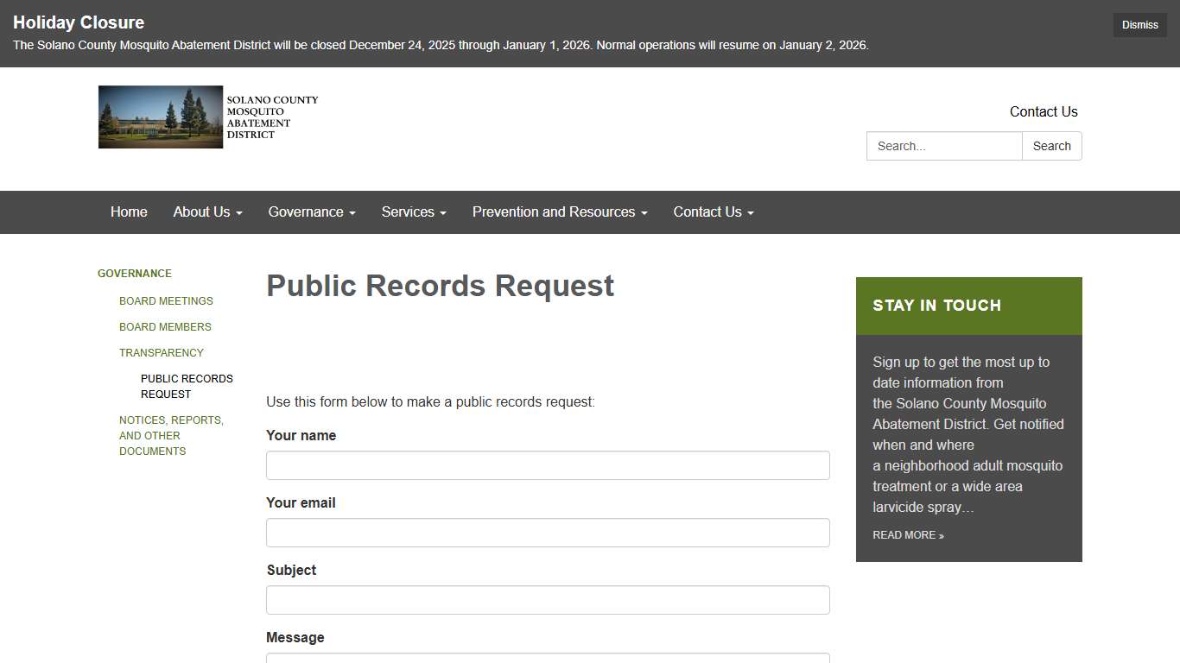Click inside the Search text field
Viewport: 1180px width, 663px height.
click(943, 146)
